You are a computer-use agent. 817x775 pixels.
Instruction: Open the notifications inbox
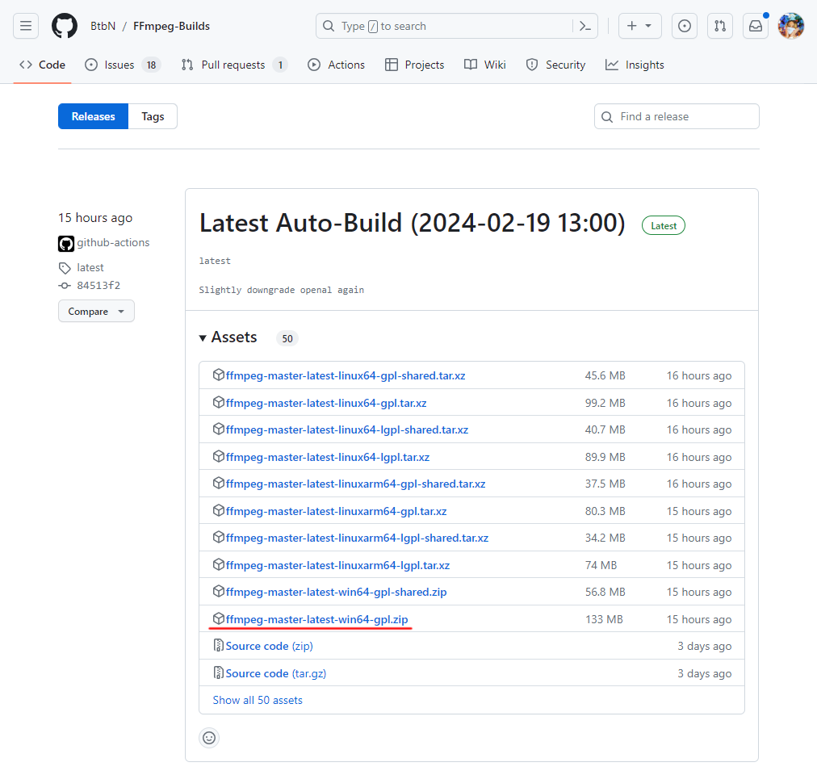pos(756,26)
